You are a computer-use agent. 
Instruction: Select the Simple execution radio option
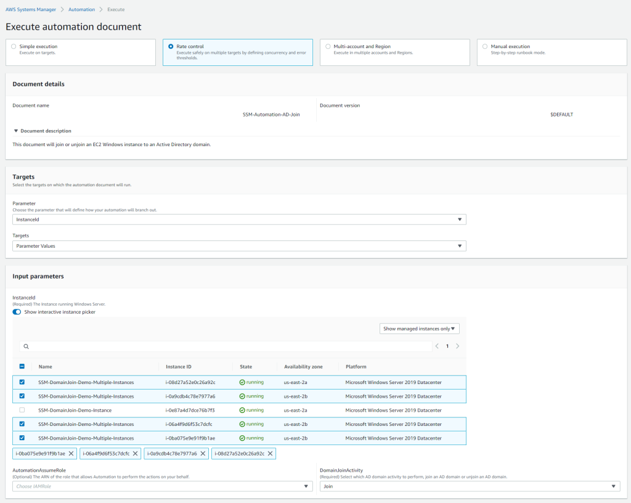(x=13, y=46)
